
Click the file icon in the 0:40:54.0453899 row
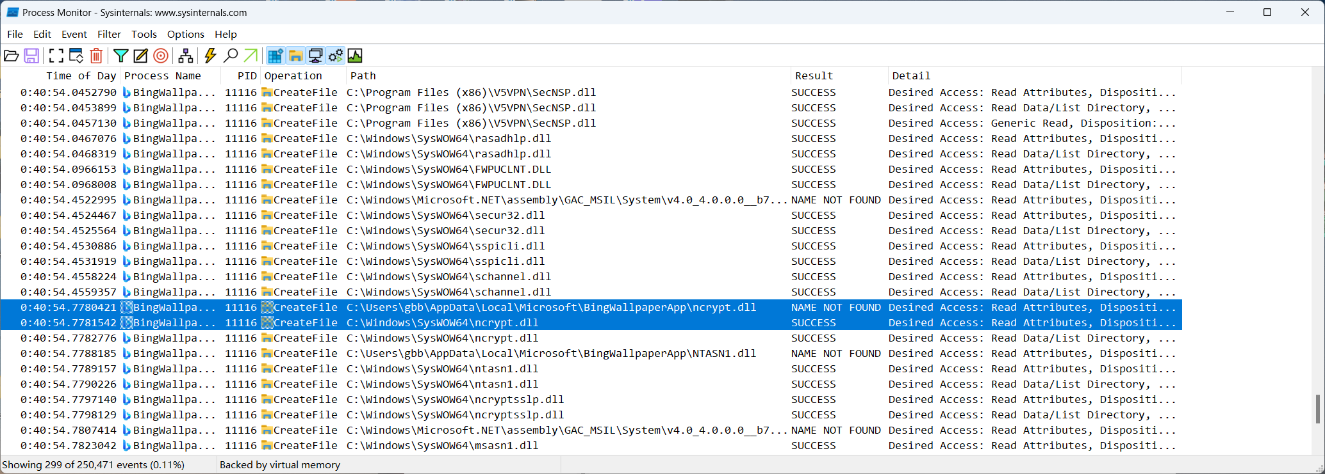267,107
